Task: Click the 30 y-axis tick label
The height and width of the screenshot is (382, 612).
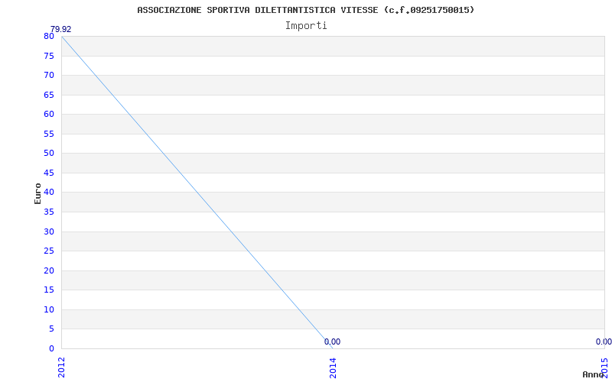Action: [49, 231]
